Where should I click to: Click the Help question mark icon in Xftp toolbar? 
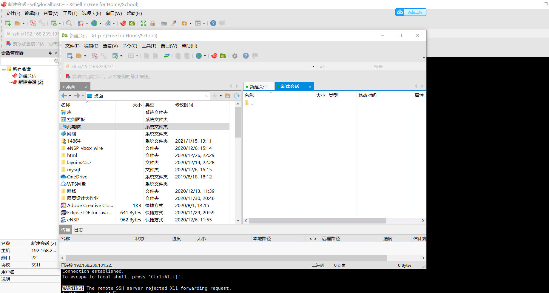246,56
